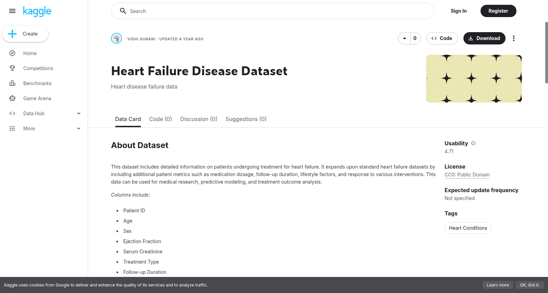
Task: Click the Usability info icon
Action: (473, 143)
